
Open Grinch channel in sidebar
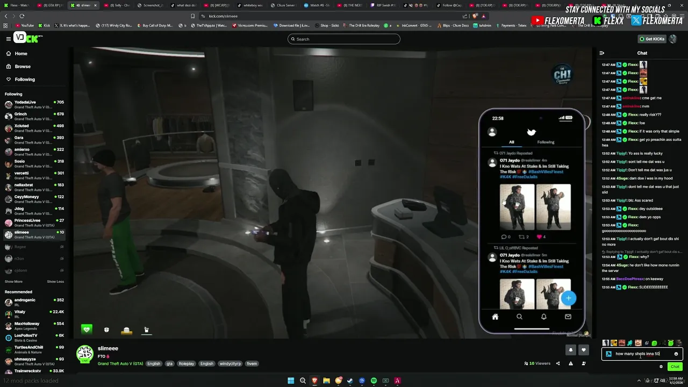click(x=34, y=116)
